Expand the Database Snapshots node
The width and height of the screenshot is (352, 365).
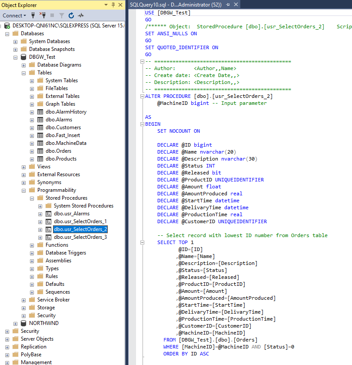[x=15, y=50]
